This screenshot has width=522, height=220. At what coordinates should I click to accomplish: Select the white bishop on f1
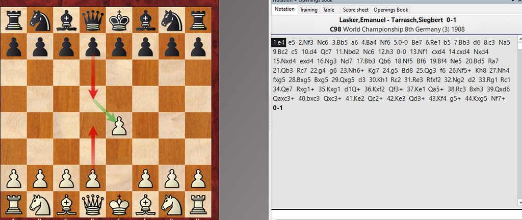click(x=145, y=204)
